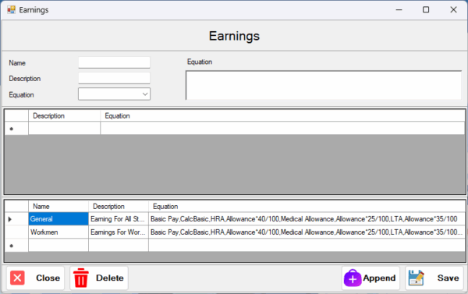Click the new-row asterisk header in top grid
This screenshot has height=294, width=468.
(16, 129)
